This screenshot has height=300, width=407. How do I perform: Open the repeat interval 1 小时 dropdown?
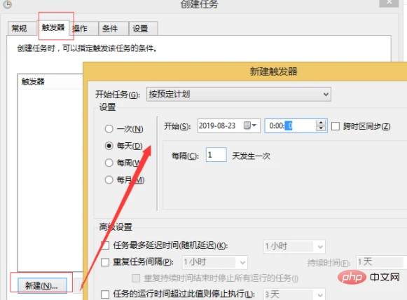[214, 262]
